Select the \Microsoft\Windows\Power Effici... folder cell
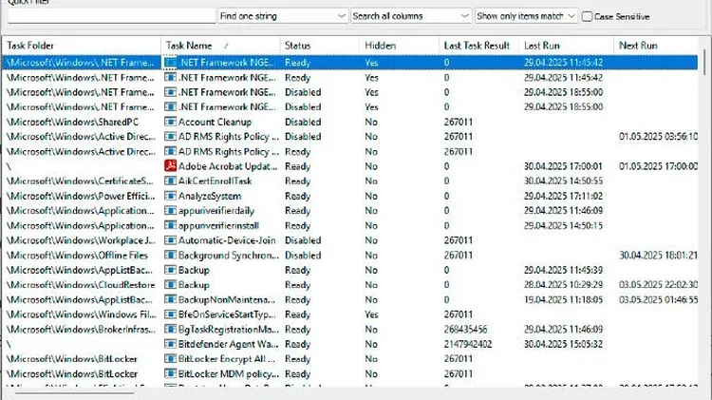The width and height of the screenshot is (712, 400). [81, 196]
